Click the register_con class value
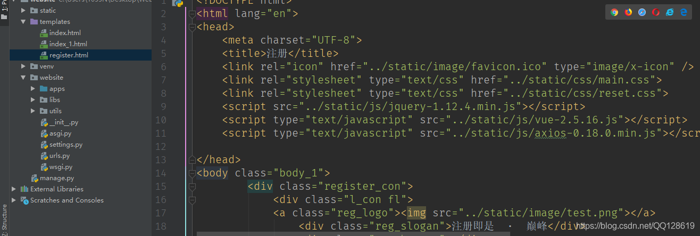Viewport: 700px width, 236px height. (x=363, y=187)
